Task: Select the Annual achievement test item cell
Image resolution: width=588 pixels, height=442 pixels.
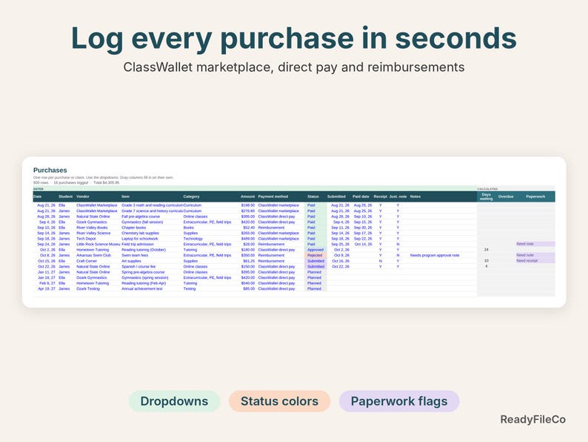Action: click(x=142, y=288)
